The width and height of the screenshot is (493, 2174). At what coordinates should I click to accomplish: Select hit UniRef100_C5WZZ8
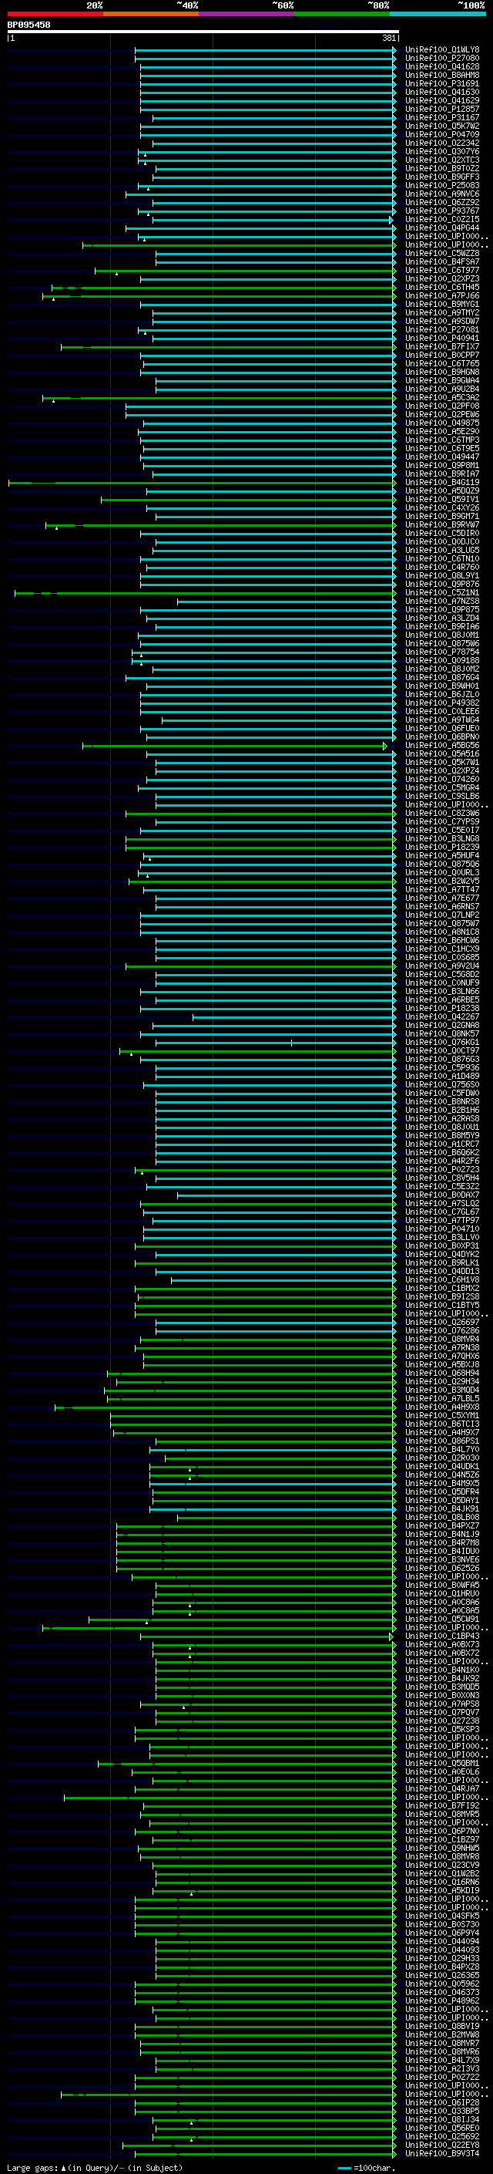[x=441, y=253]
